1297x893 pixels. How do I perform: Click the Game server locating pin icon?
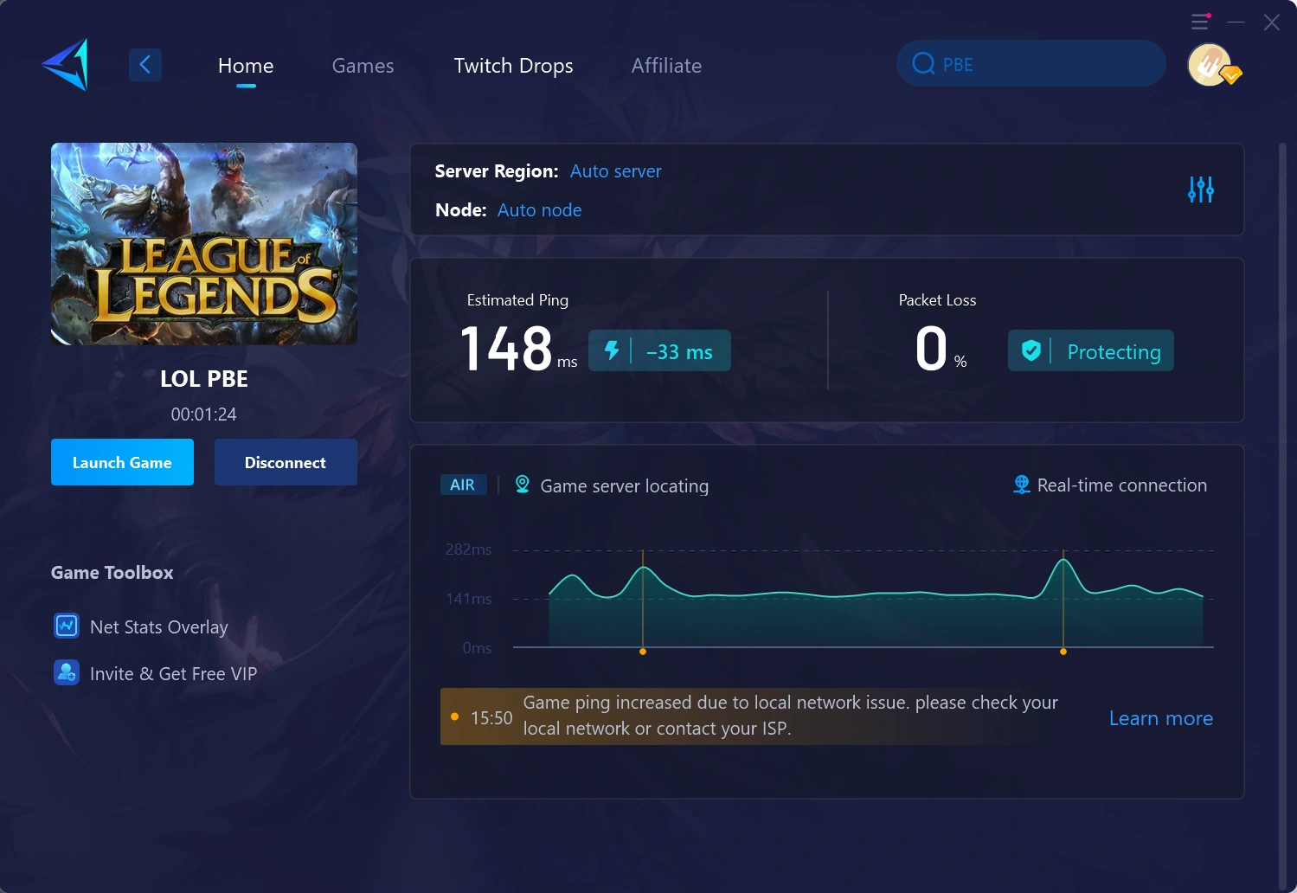click(x=521, y=485)
